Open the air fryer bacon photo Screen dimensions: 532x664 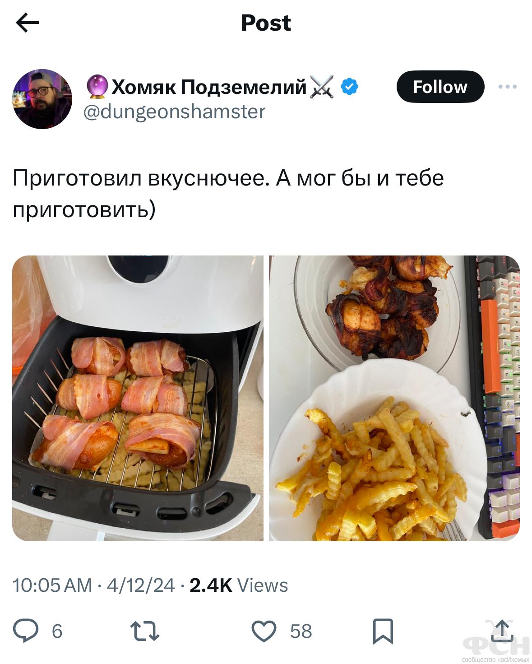pyautogui.click(x=138, y=398)
